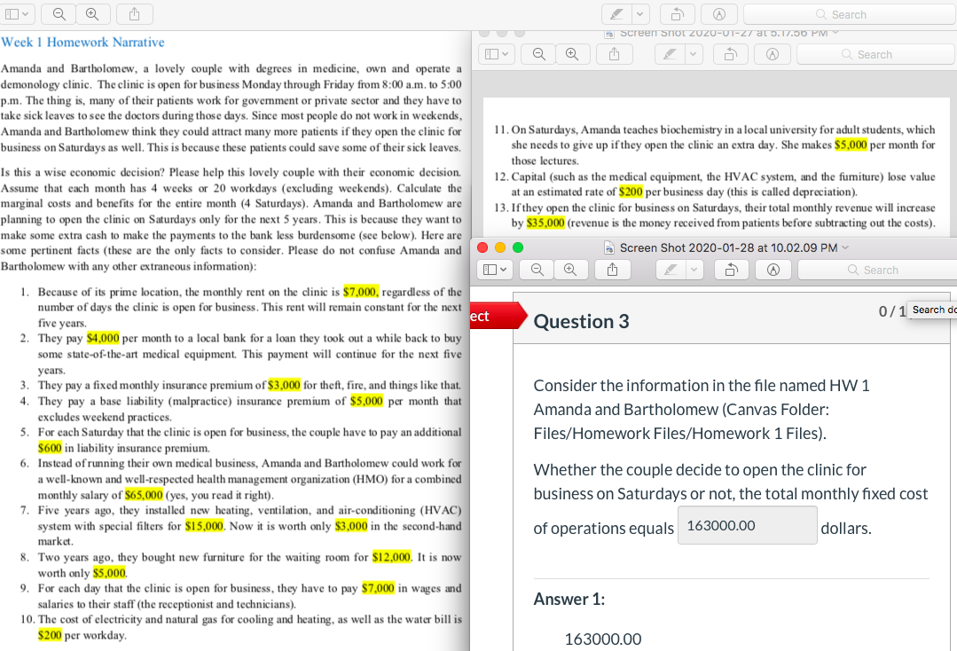Click highlighted $7,000 wages and salaries amount
957x651 pixels.
pyautogui.click(x=379, y=588)
